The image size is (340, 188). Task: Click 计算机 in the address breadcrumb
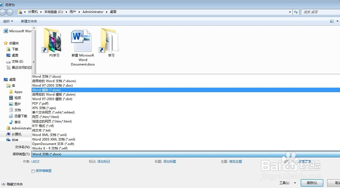(x=33, y=12)
